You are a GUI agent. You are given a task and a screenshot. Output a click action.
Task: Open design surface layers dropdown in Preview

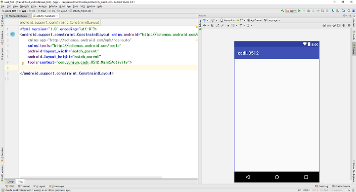tap(206, 20)
